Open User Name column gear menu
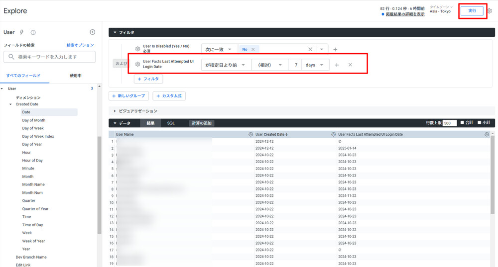498x267 pixels. click(x=250, y=134)
